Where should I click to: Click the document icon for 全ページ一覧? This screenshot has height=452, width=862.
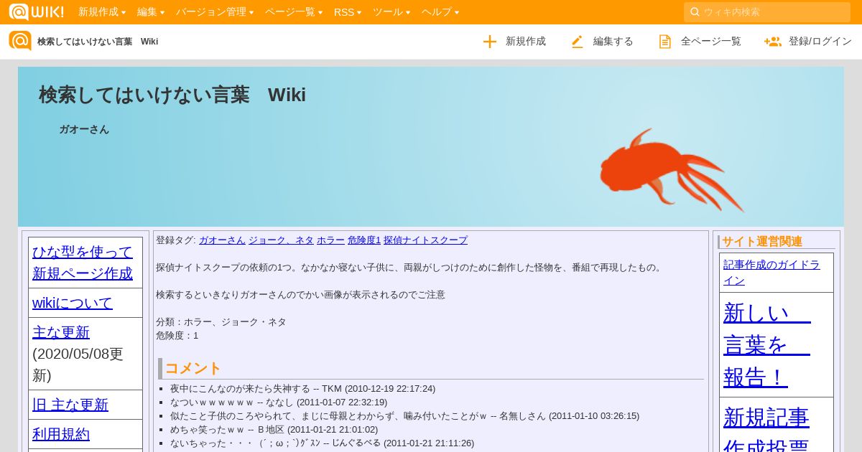[x=665, y=42]
